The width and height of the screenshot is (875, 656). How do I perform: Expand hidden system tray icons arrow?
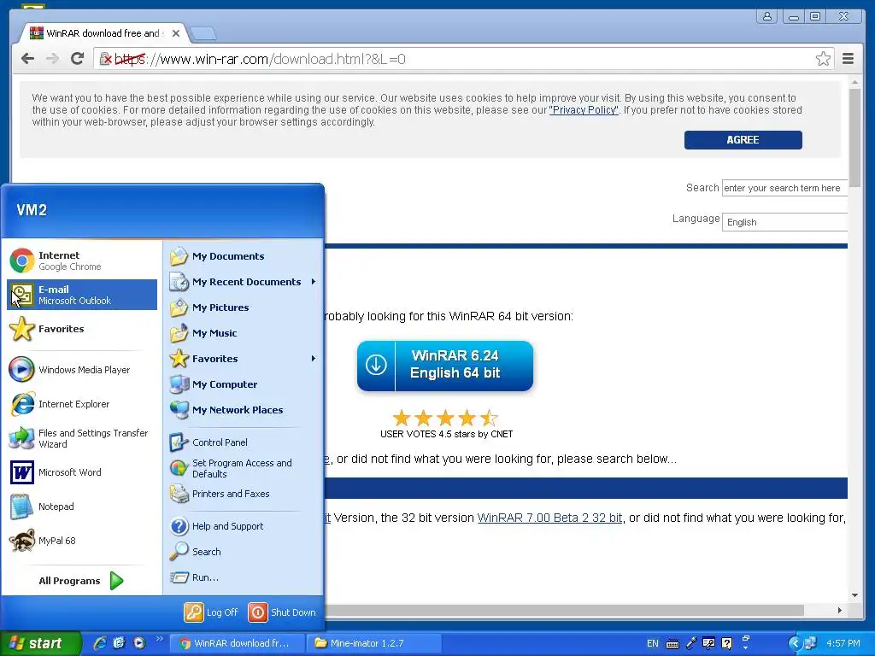[x=795, y=643]
